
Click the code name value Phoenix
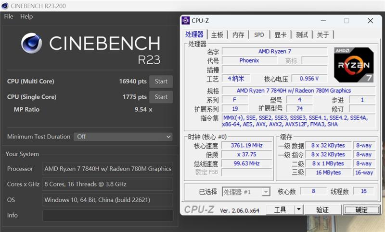tap(249, 60)
